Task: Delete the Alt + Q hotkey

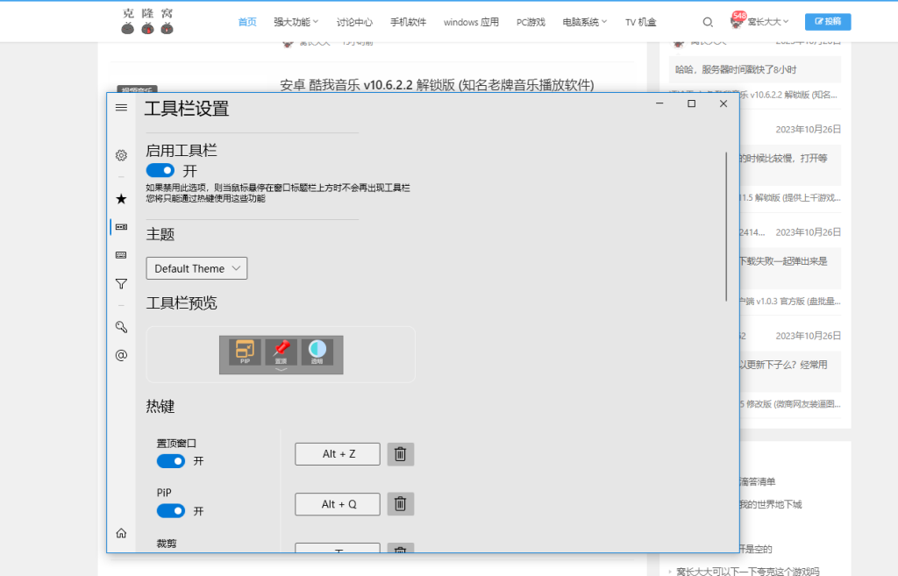Action: 400,504
